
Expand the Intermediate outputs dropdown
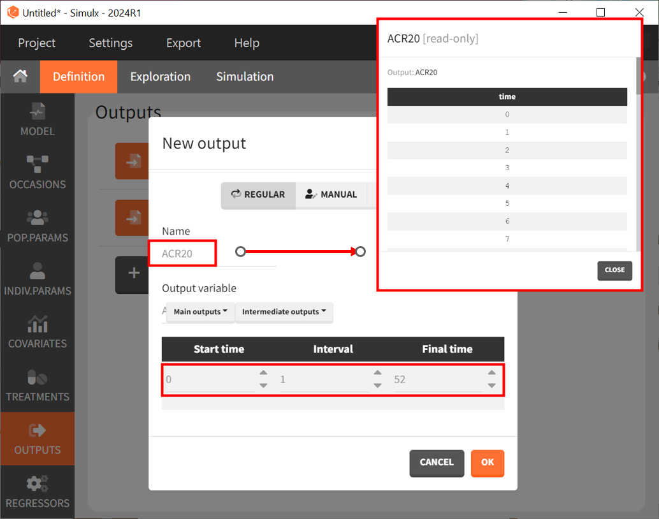pyautogui.click(x=284, y=312)
